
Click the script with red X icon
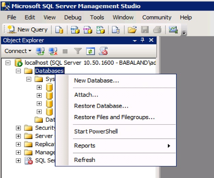[103, 51]
